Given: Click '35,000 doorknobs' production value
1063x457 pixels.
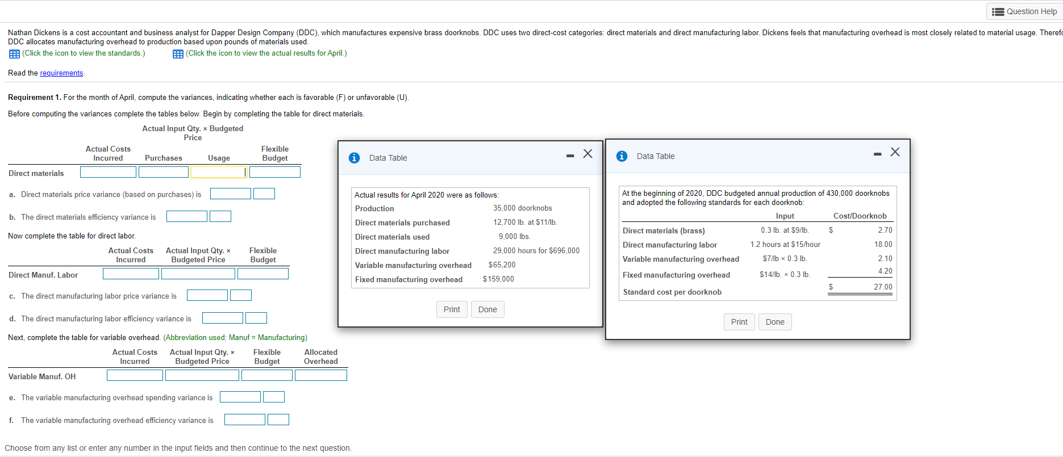Looking at the screenshot, I should (523, 208).
